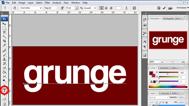Switch to the Channels tab
This screenshot has height=106, width=189.
click(x=165, y=93)
